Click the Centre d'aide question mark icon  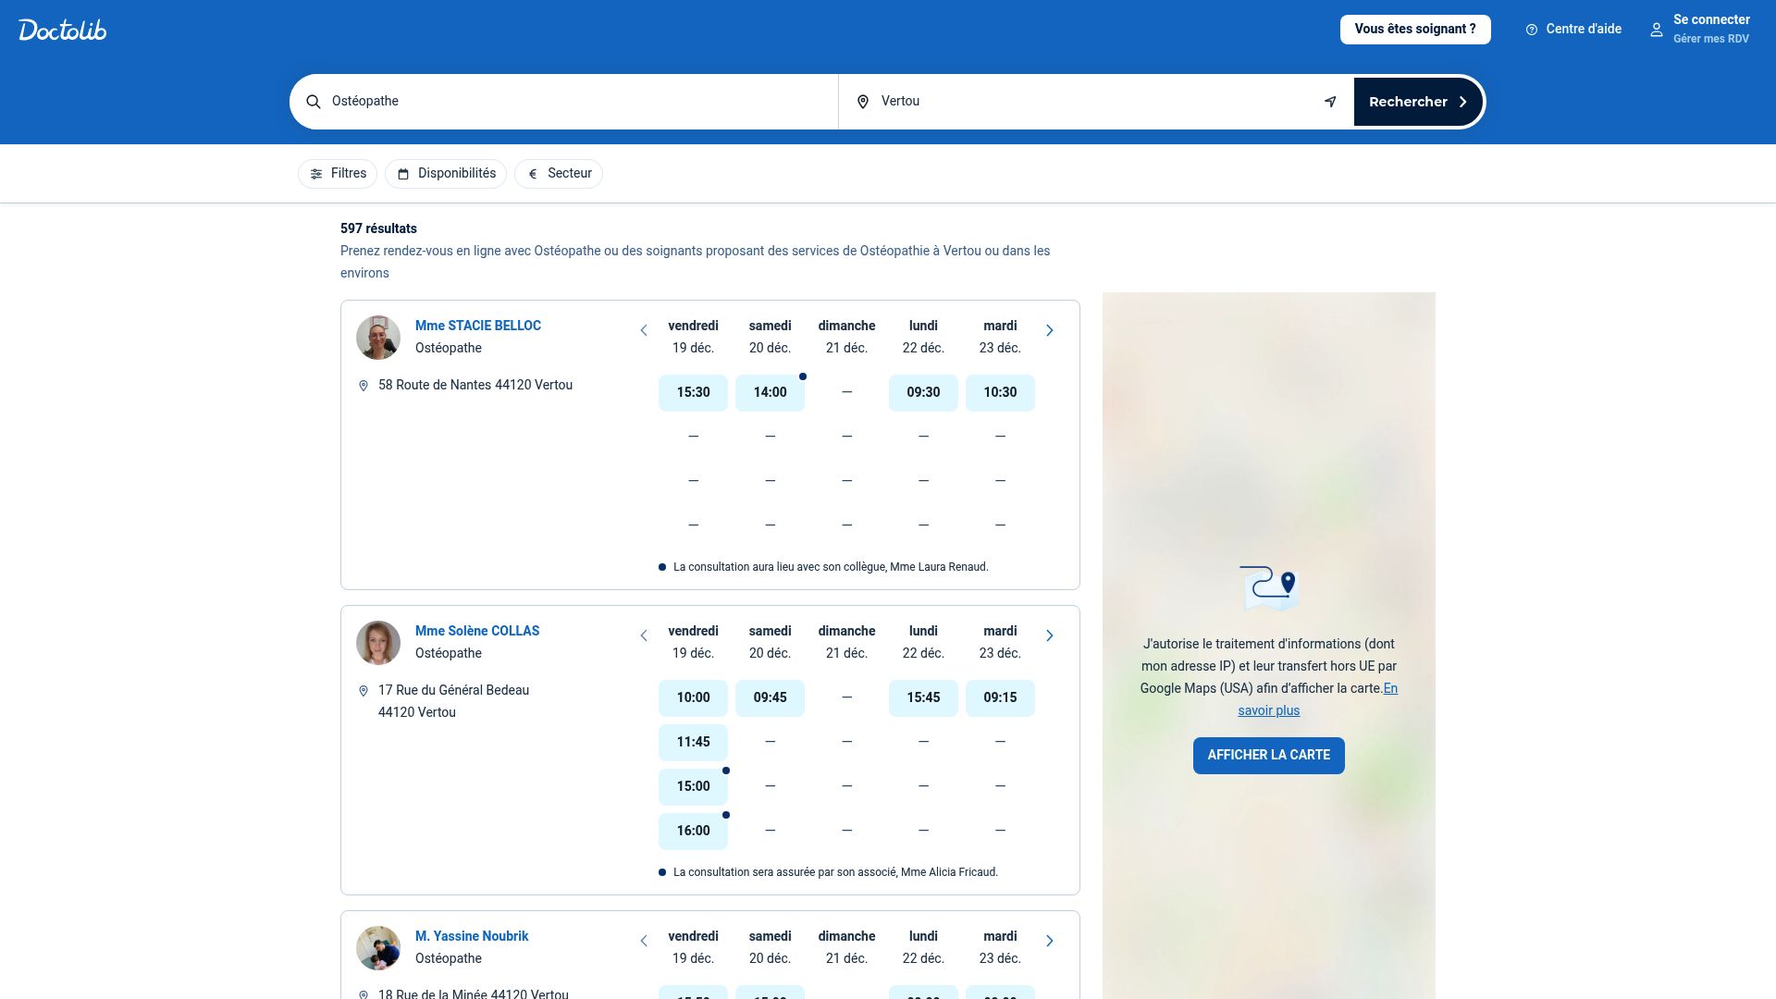tap(1531, 29)
